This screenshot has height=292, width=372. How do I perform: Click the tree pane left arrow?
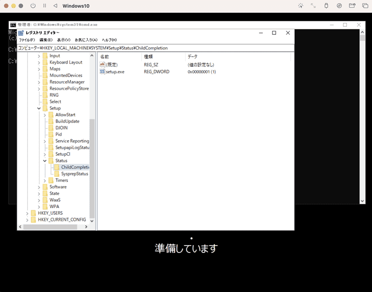tap(20, 227)
